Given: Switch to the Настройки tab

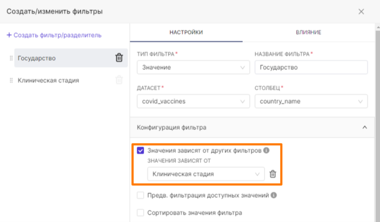Looking at the screenshot, I should (x=186, y=32).
